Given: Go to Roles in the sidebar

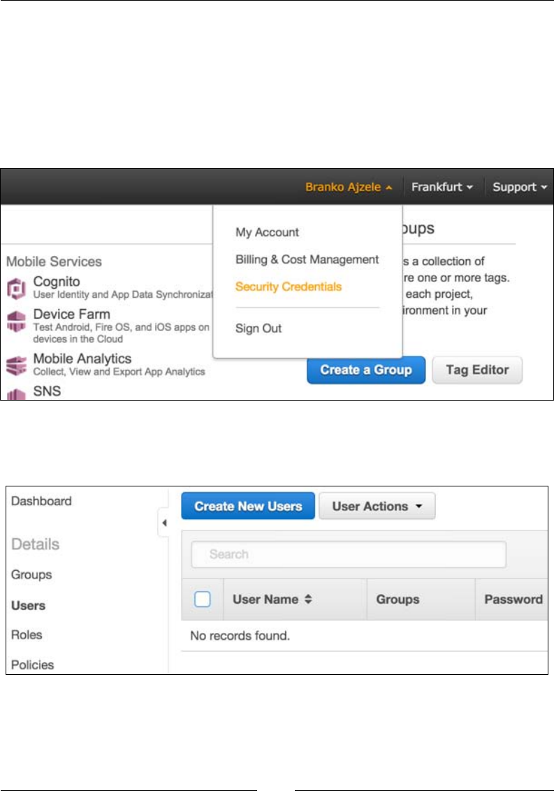Looking at the screenshot, I should 27,635.
